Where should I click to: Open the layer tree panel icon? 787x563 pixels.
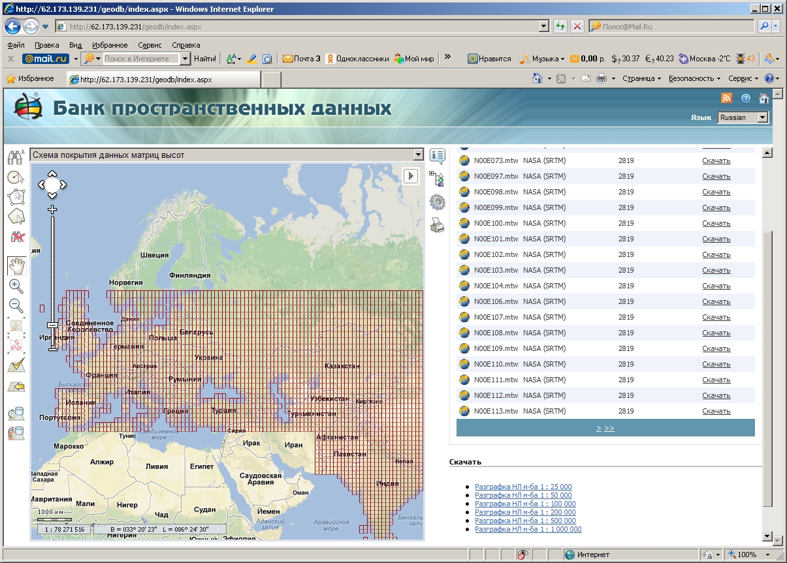(x=437, y=179)
